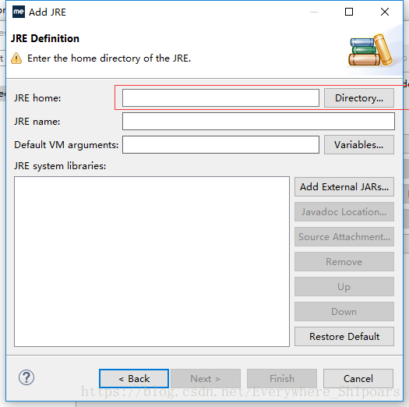Image resolution: width=409 pixels, height=407 pixels.
Task: Click the Source Attachment... button
Action: [344, 237]
